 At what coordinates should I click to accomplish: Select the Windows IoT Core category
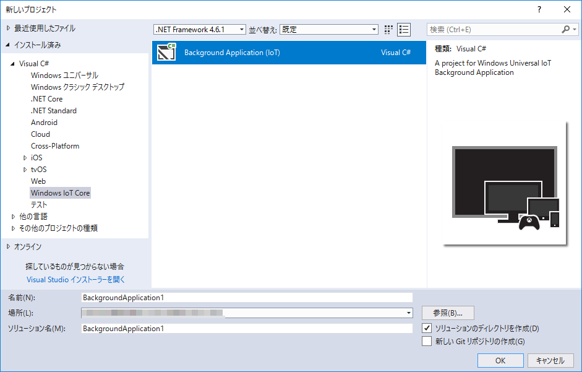pyautogui.click(x=61, y=193)
